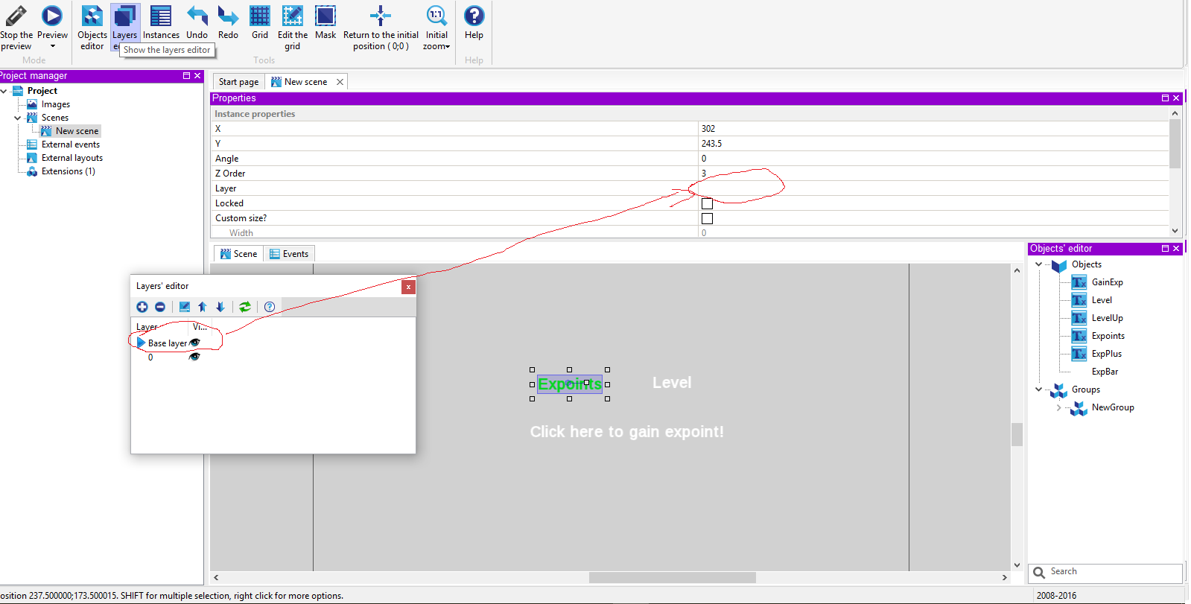The width and height of the screenshot is (1191, 604).
Task: Add a new layer with plus icon
Action: coord(142,307)
